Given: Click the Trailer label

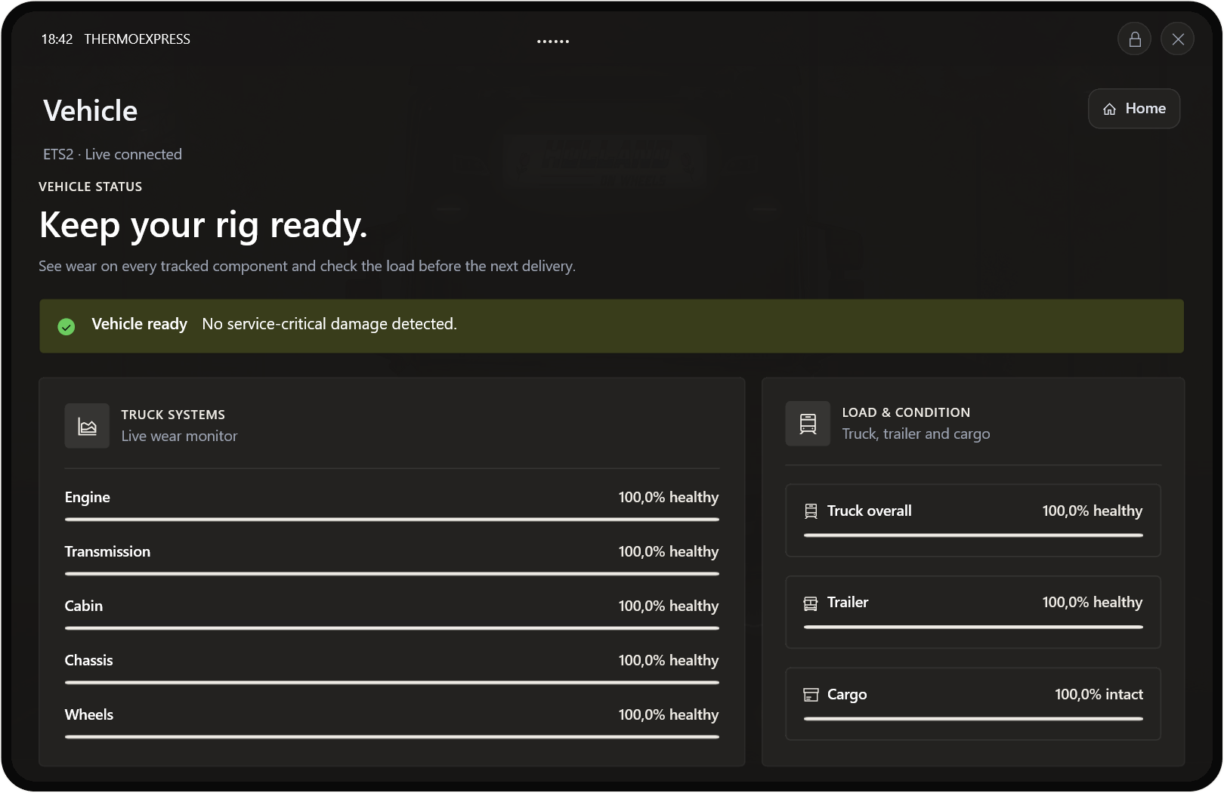Looking at the screenshot, I should pos(848,603).
